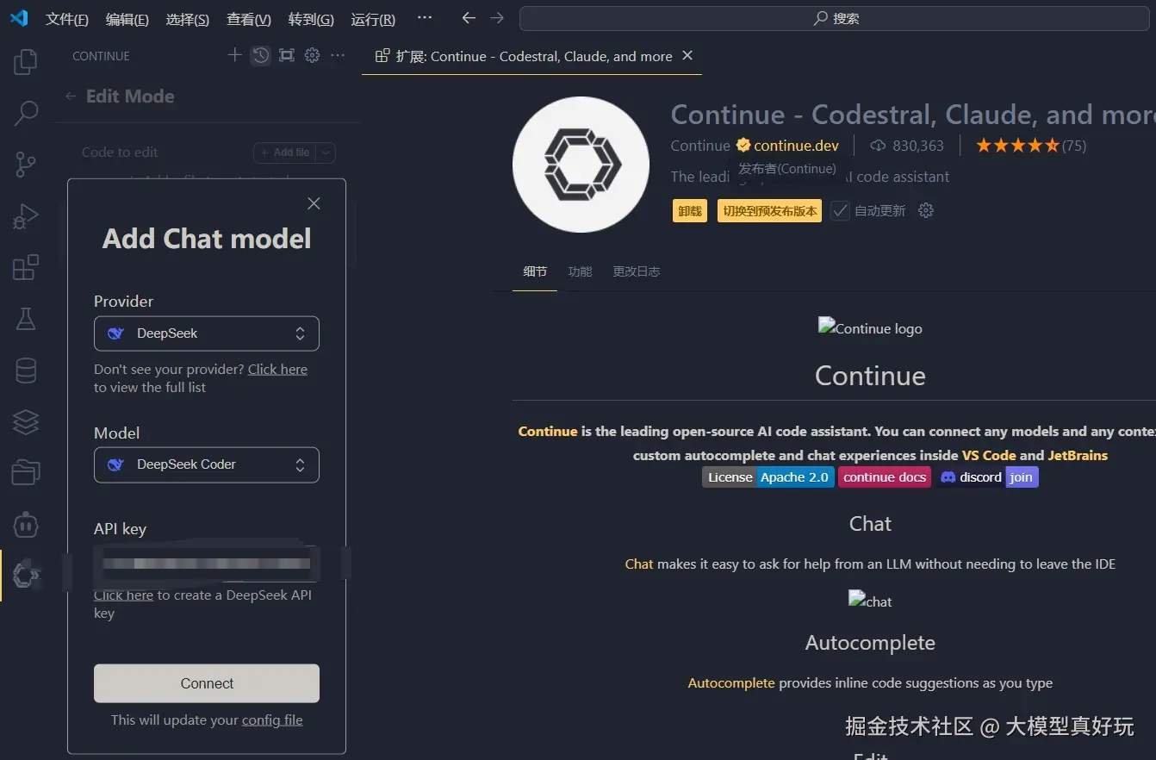The width and height of the screenshot is (1156, 760).
Task: Open the overflow menu after 运行(R)
Action: [x=425, y=18]
